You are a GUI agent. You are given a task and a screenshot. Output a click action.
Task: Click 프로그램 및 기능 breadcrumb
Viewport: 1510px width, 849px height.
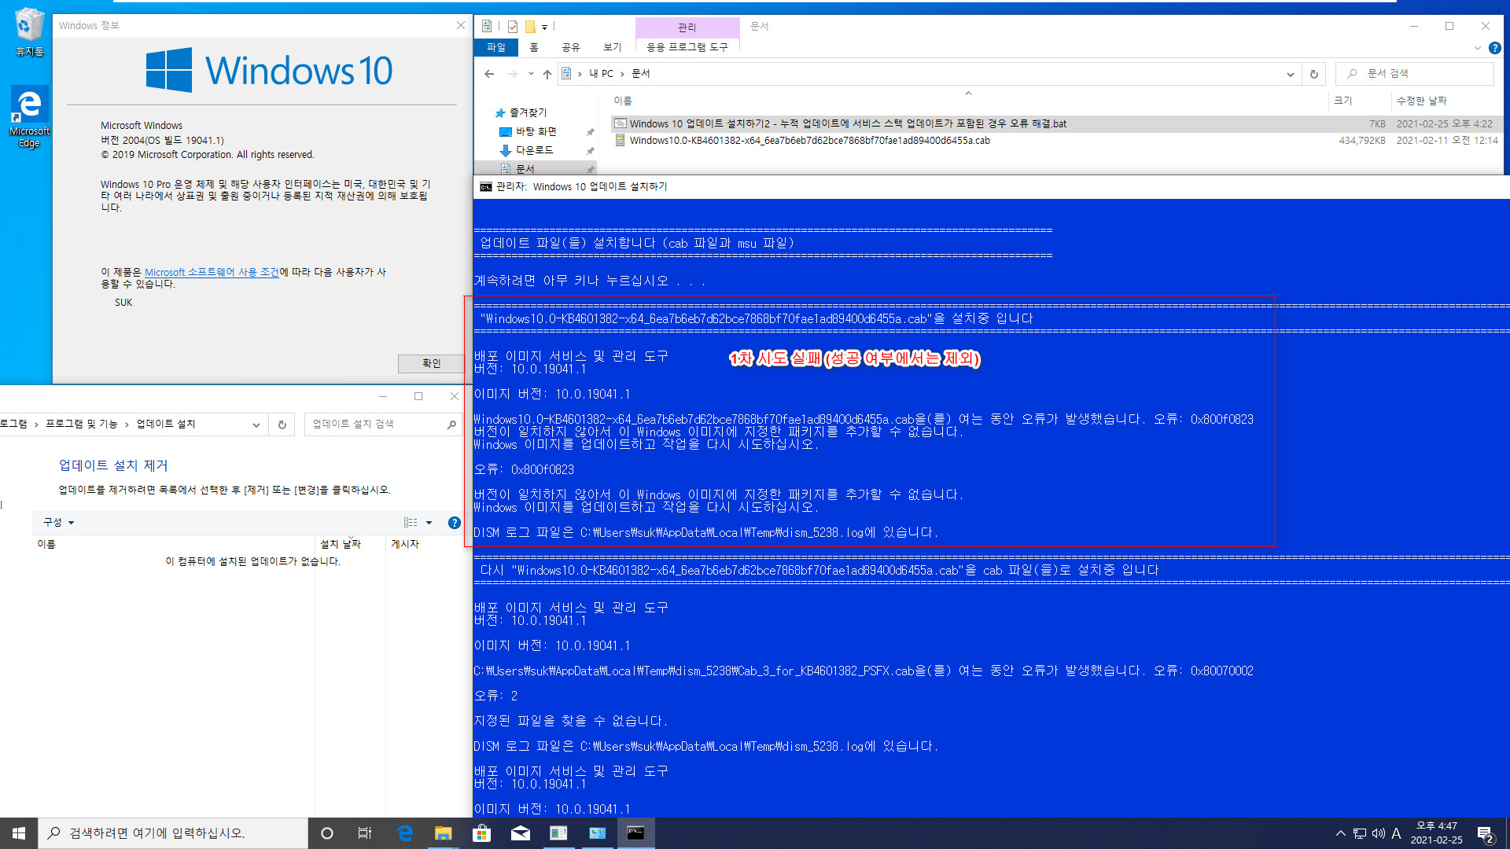point(82,424)
